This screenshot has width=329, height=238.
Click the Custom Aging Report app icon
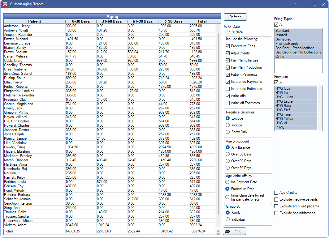click(x=5, y=4)
